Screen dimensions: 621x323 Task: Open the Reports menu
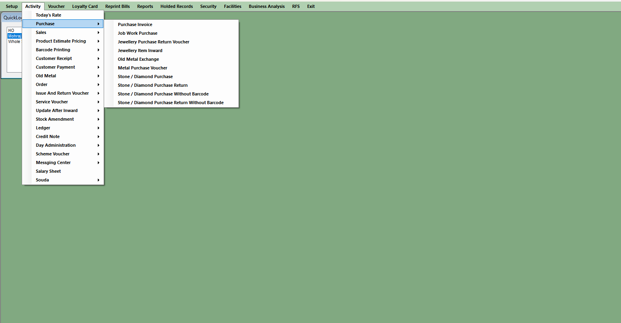point(145,6)
